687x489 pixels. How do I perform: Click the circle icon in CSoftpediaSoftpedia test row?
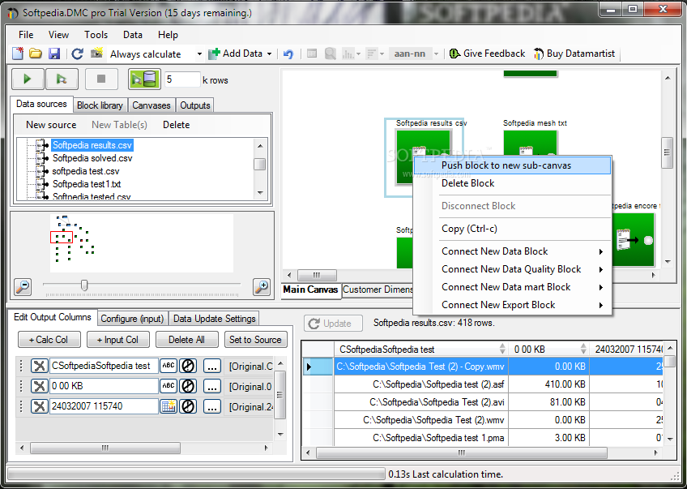[x=188, y=366]
